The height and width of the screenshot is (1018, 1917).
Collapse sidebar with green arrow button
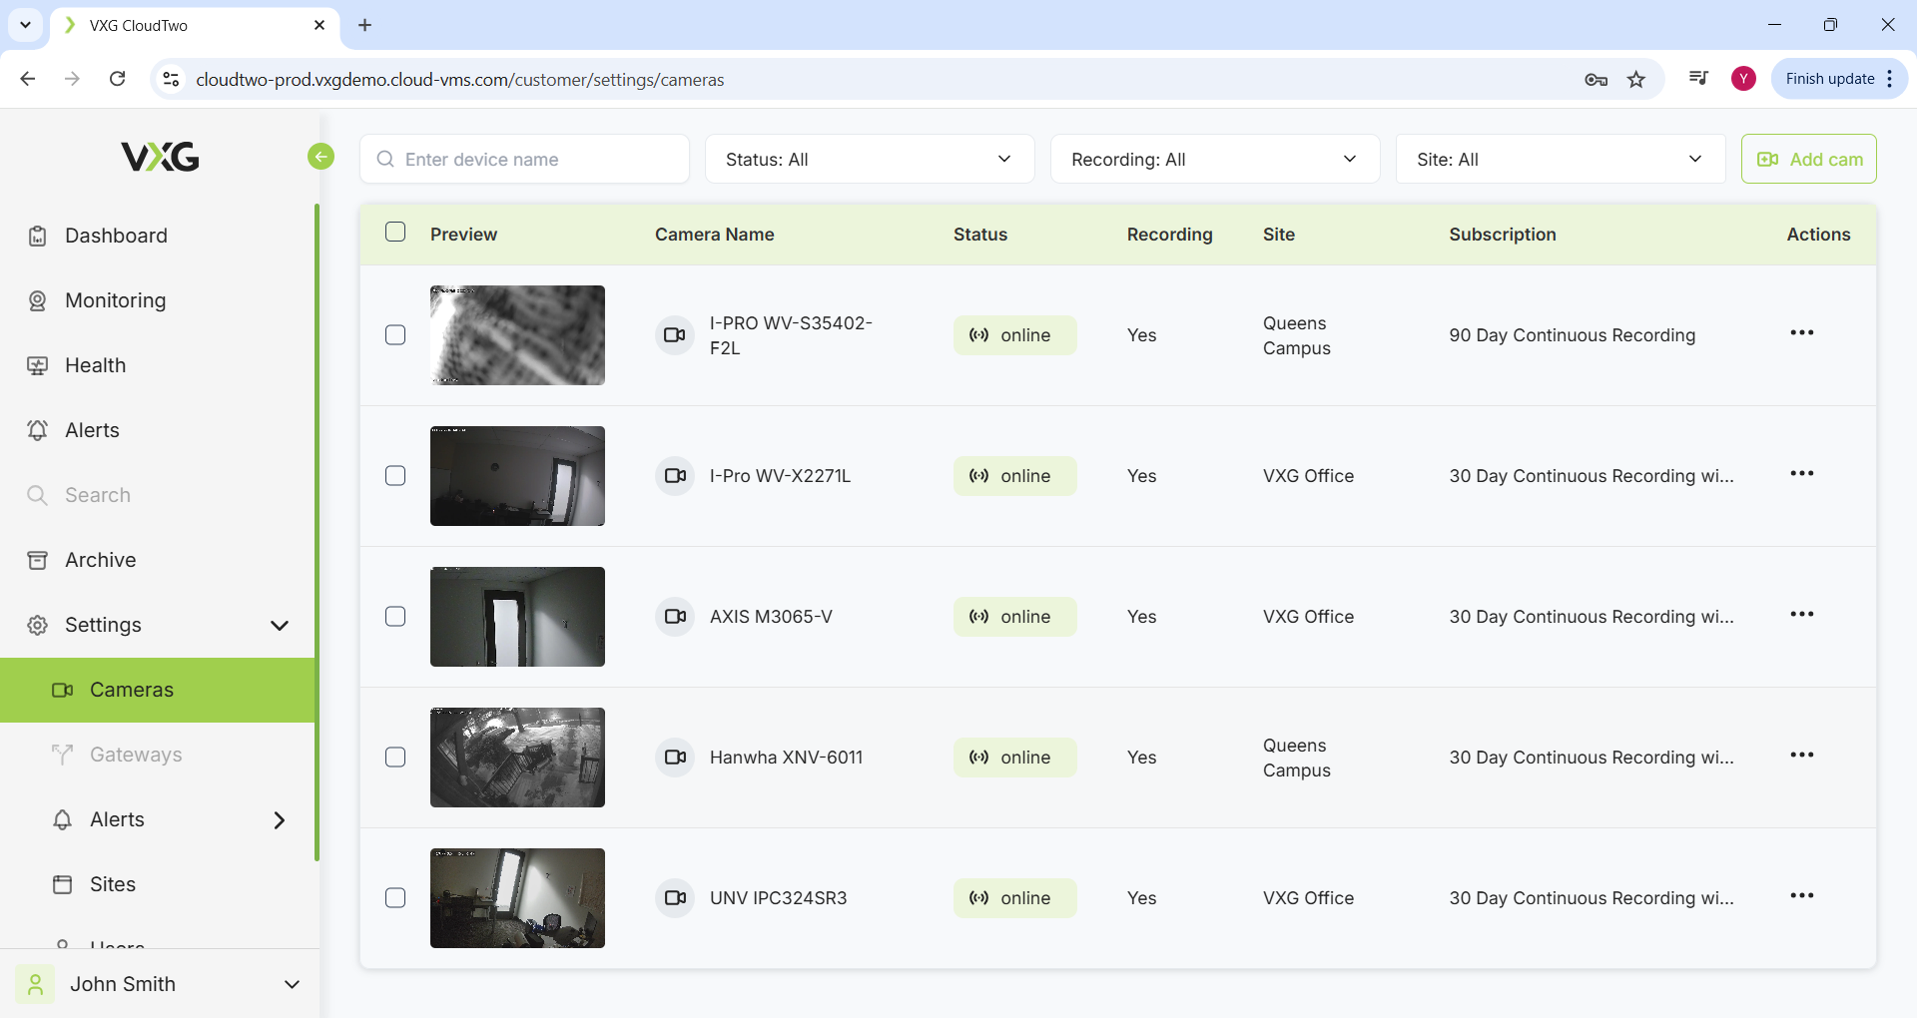[x=320, y=157]
